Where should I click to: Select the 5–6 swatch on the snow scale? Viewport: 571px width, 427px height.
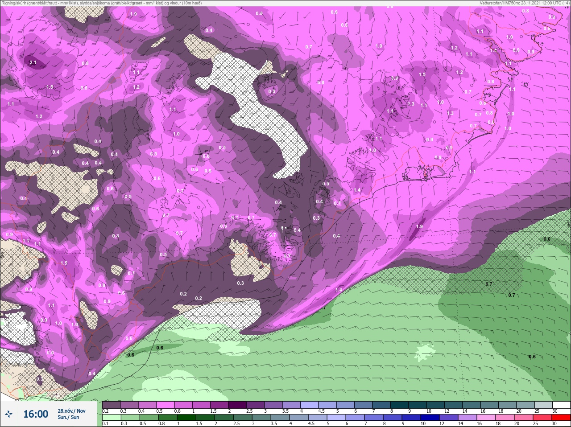tap(345, 405)
